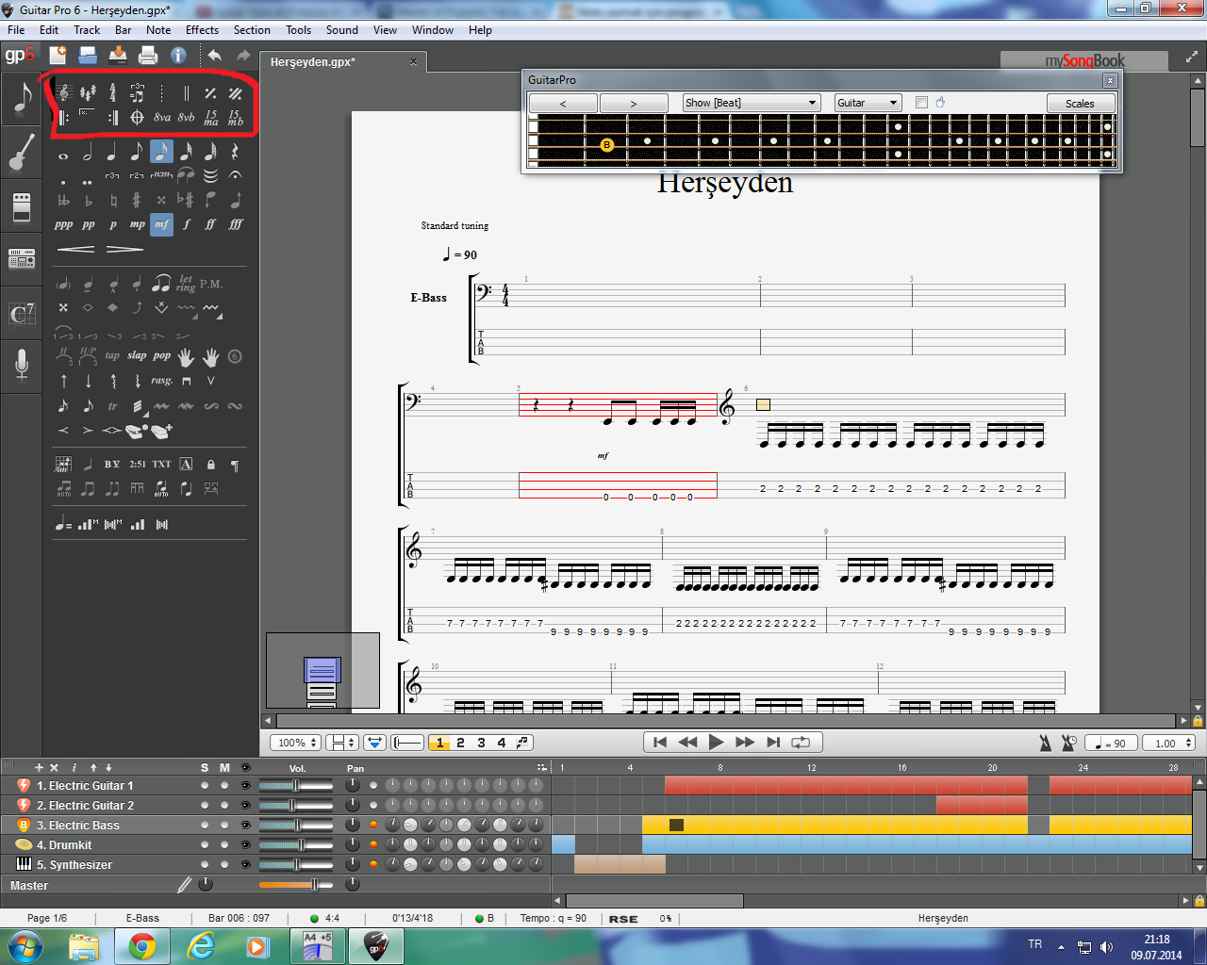Apply the 8va octave marking

click(x=162, y=118)
